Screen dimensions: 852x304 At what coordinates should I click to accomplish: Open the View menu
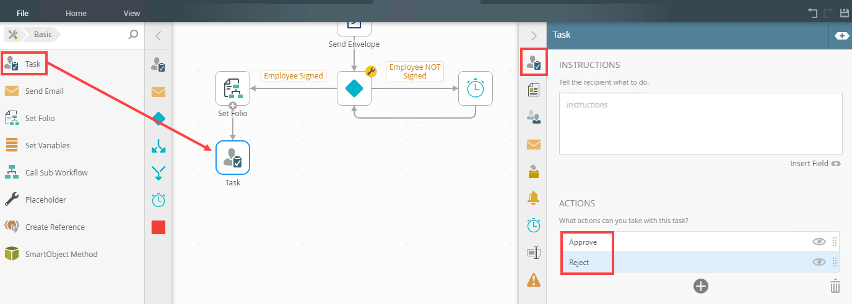(132, 13)
